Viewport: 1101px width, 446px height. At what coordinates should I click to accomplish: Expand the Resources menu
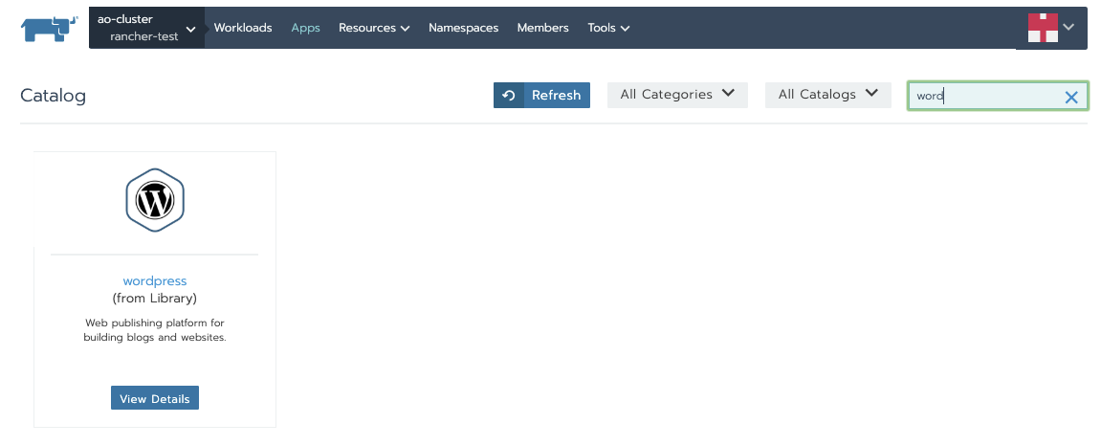click(x=374, y=28)
